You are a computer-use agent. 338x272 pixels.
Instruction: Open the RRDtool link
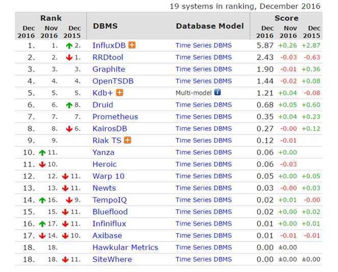click(x=108, y=57)
